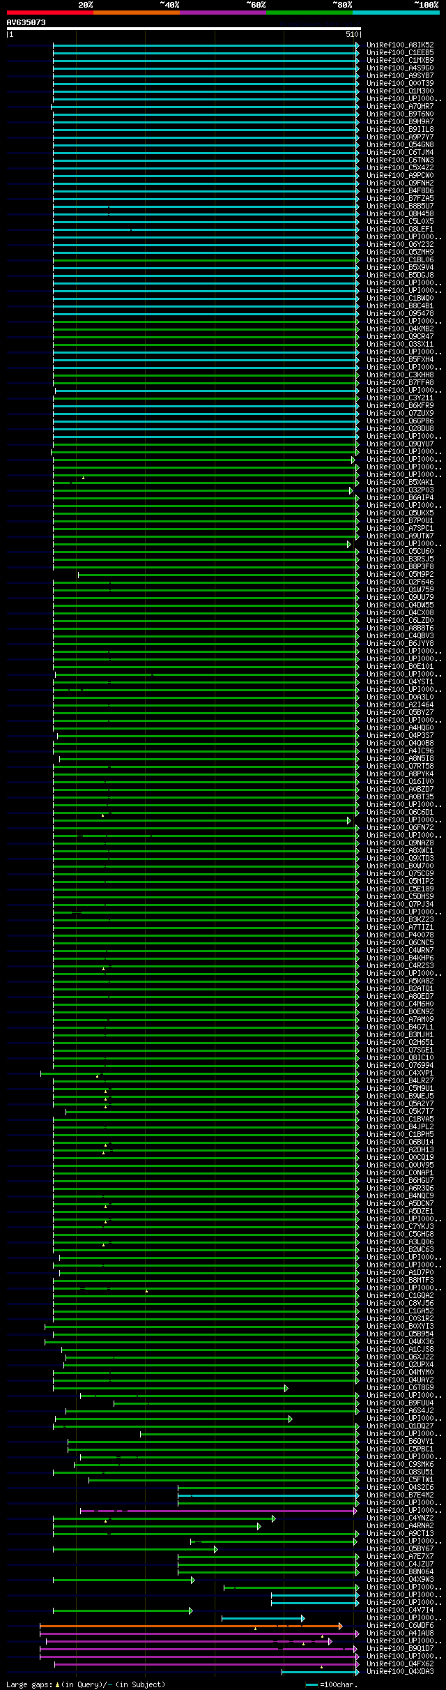Viewport: 446px width, 1690px height.
Task: Select label UniRef100_Q2F646
Action: pyautogui.click(x=400, y=582)
